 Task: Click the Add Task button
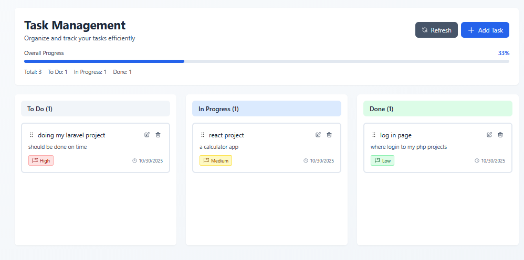[485, 30]
